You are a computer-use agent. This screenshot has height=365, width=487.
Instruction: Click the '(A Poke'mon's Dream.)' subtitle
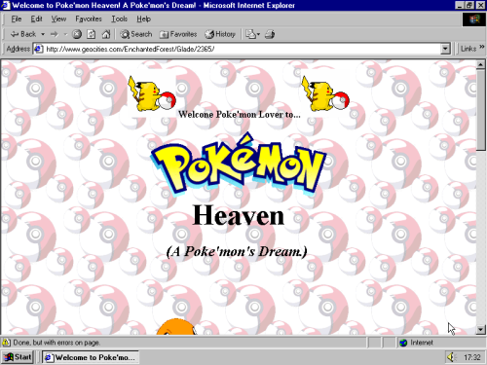point(237,252)
